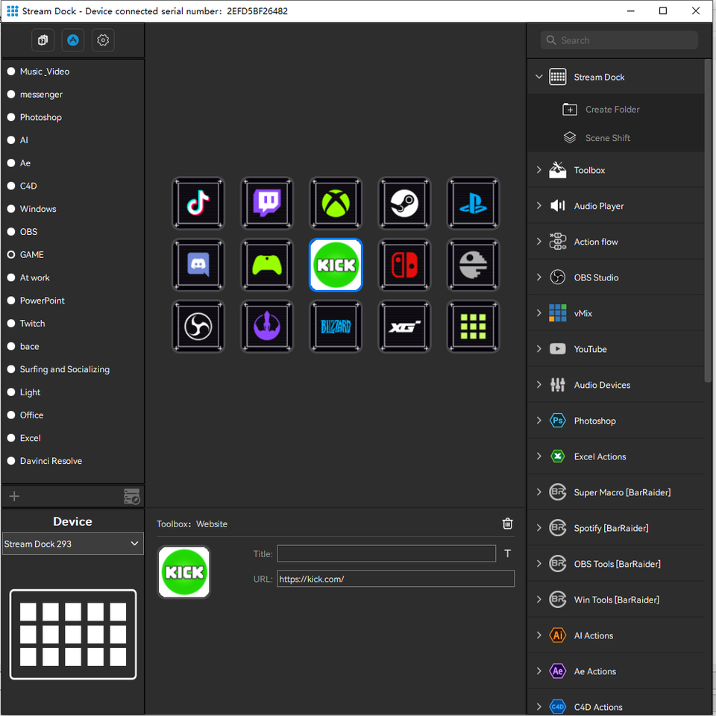Add a new profile with plus button
The height and width of the screenshot is (716, 716).
(15, 496)
